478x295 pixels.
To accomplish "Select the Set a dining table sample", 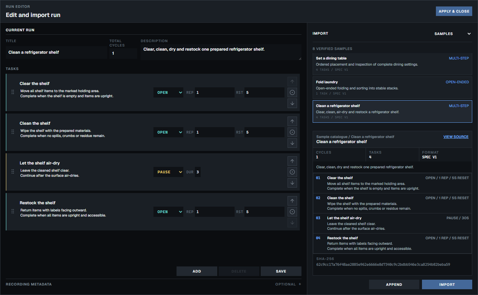I will click(392, 64).
